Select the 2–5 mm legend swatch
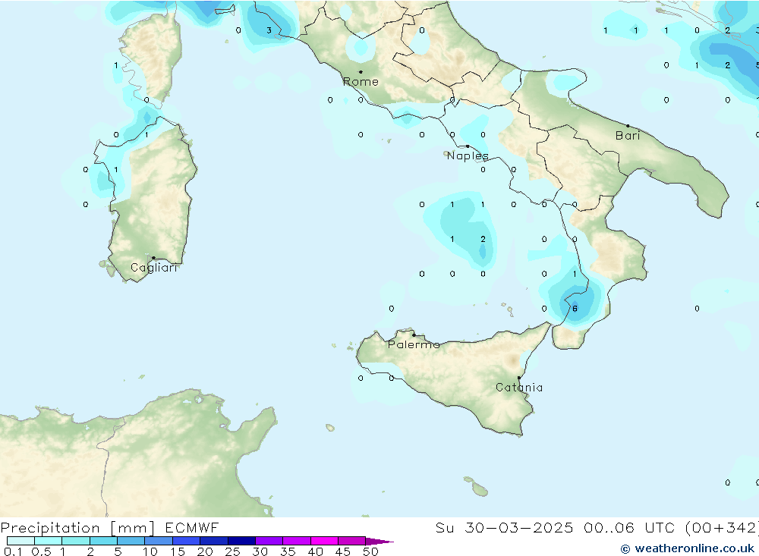The width and height of the screenshot is (759, 556). (103, 541)
